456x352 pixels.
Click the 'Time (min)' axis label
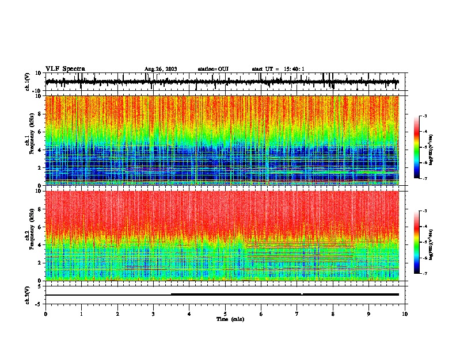click(230, 319)
